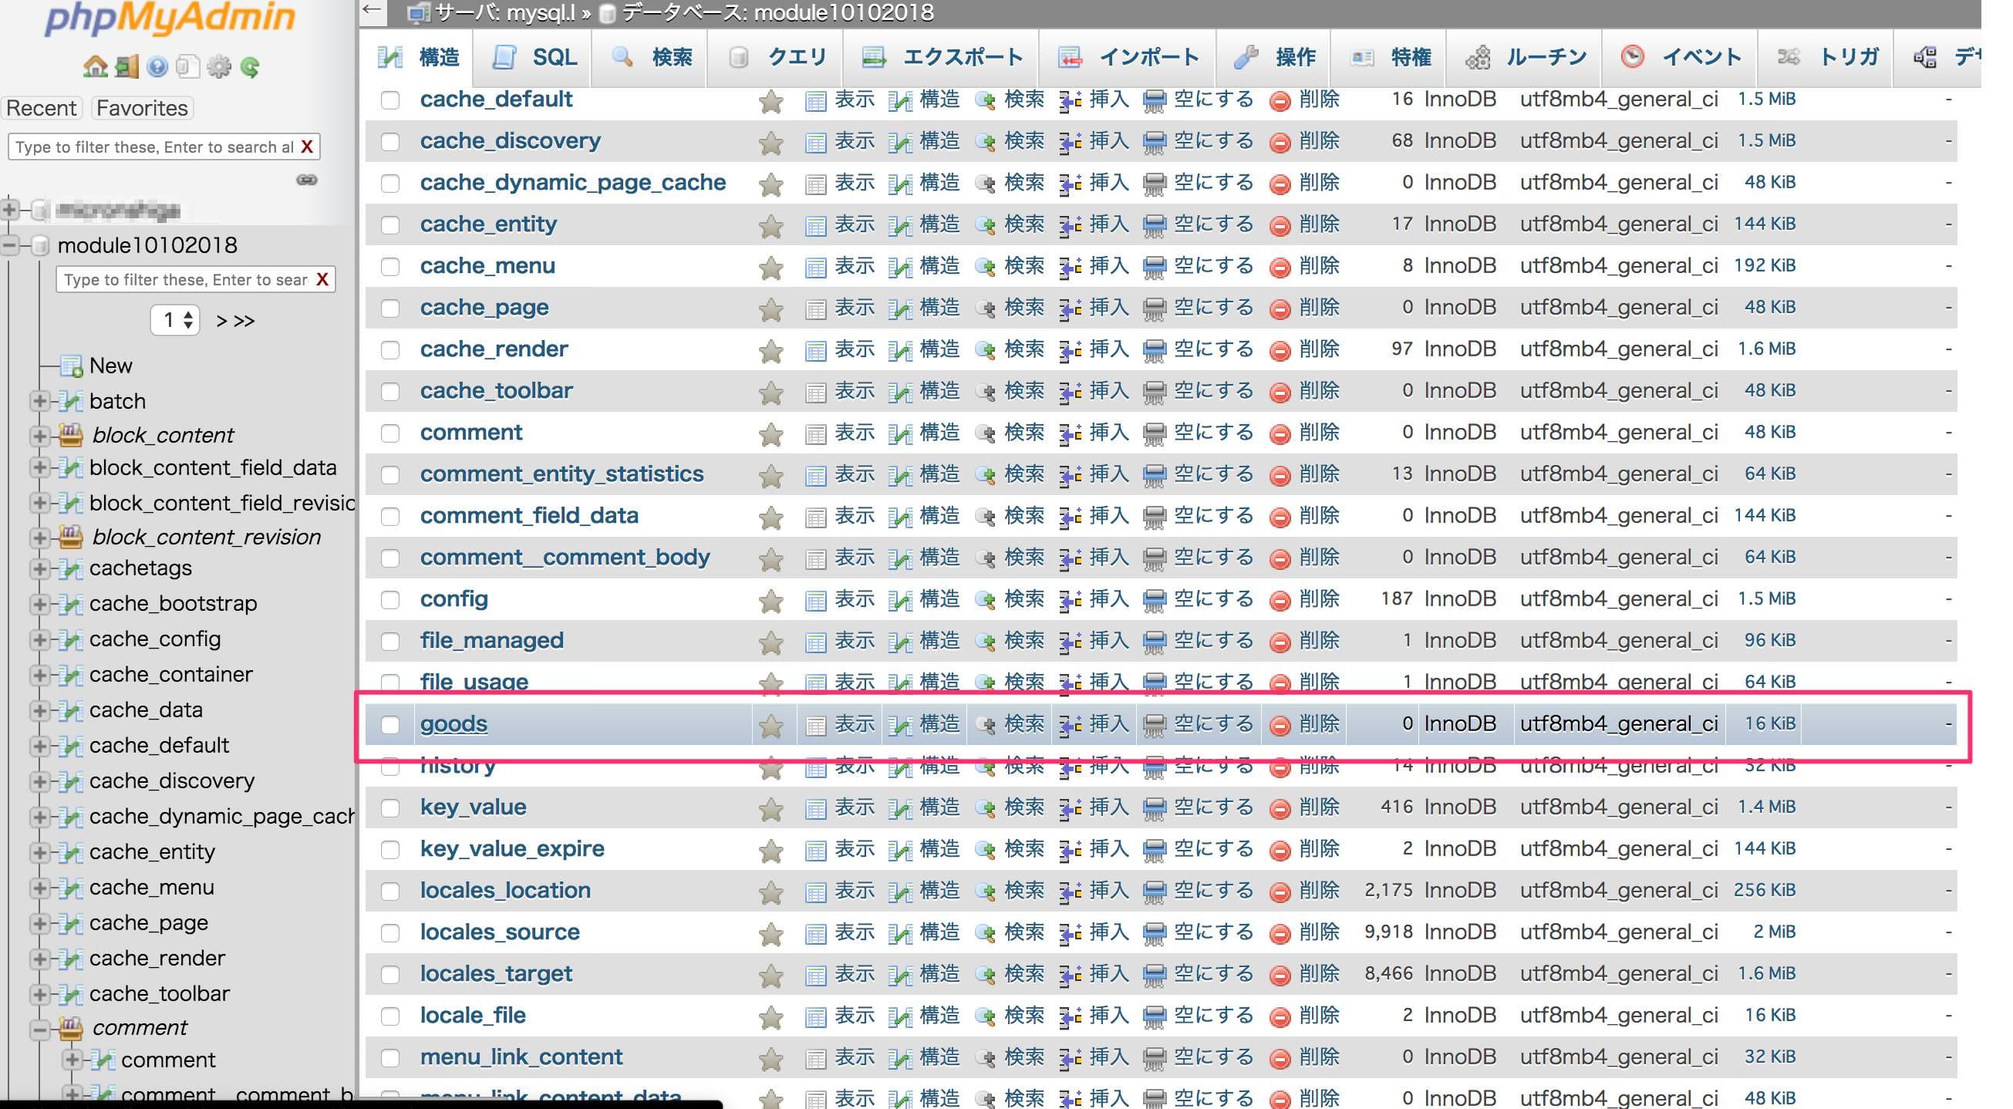This screenshot has height=1109, width=2013.
Task: Go to phpMyAdmin home via house icon
Action: [x=95, y=67]
